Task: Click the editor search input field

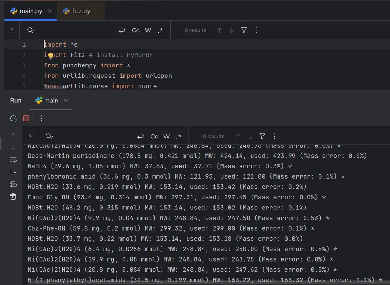Action: [x=76, y=30]
